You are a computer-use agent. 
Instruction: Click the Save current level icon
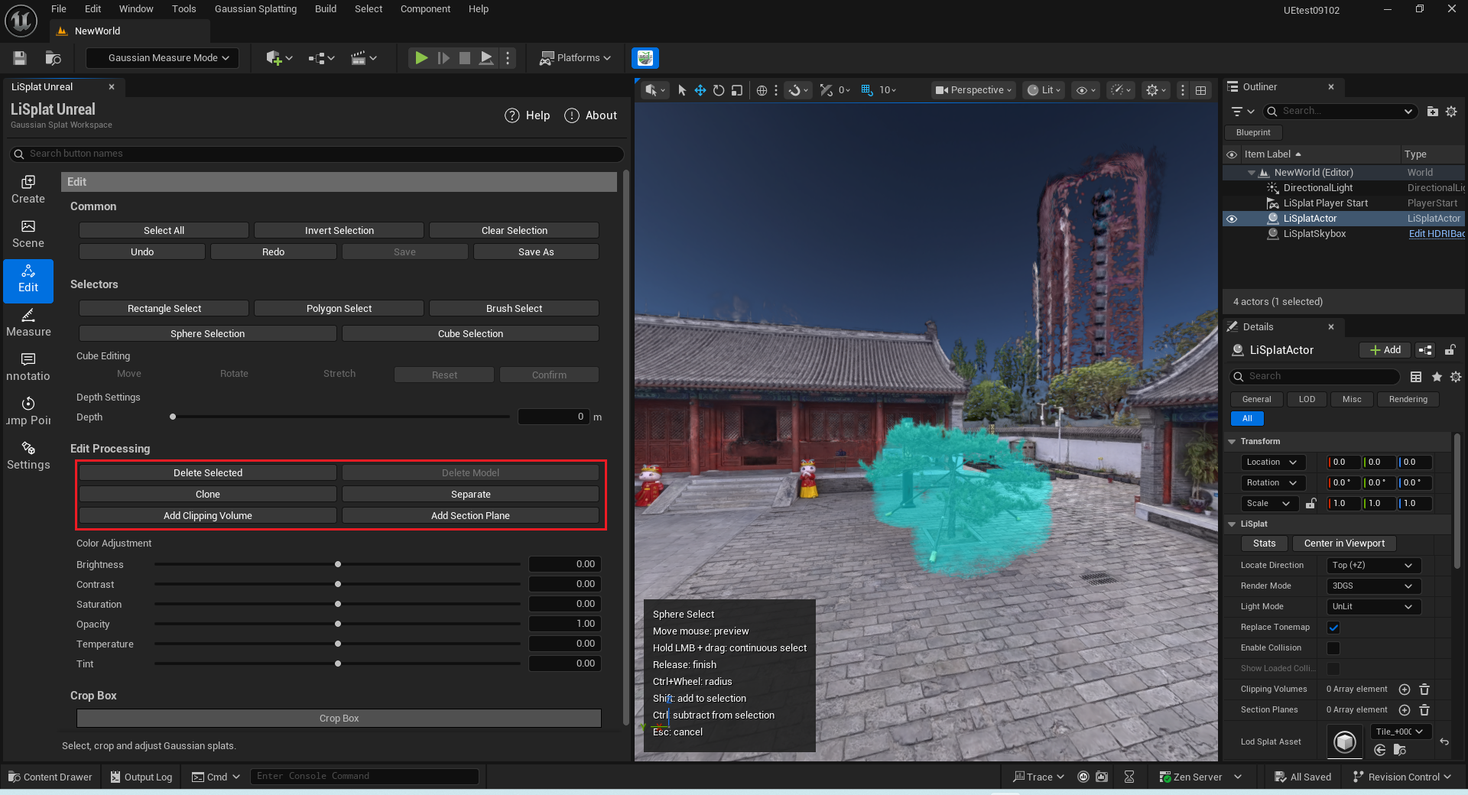click(20, 58)
